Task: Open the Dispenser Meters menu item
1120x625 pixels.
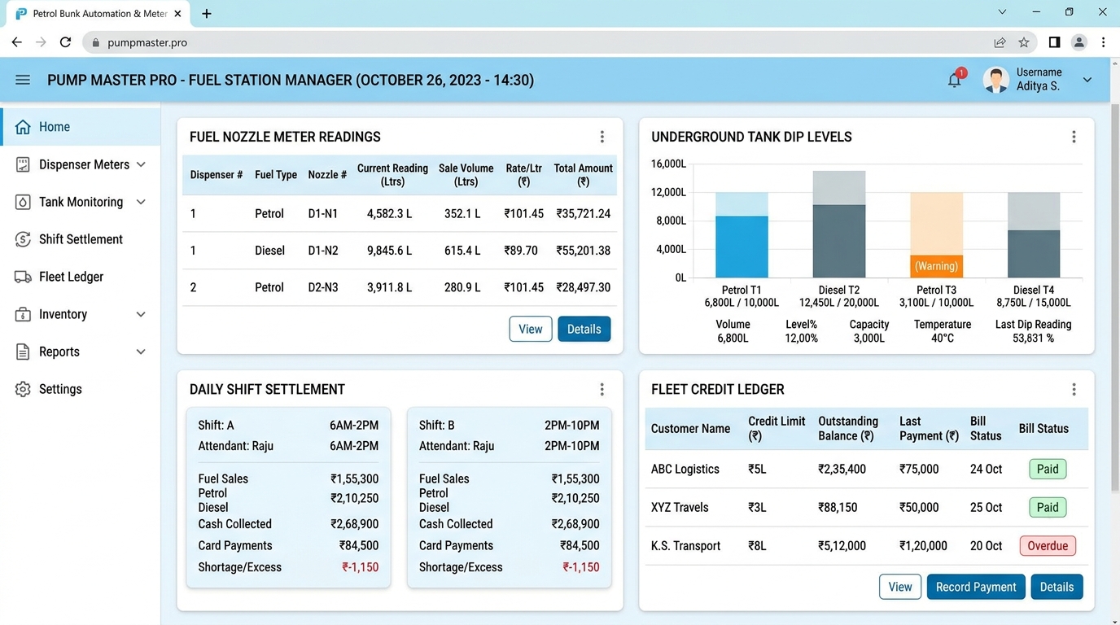Action: pyautogui.click(x=80, y=164)
